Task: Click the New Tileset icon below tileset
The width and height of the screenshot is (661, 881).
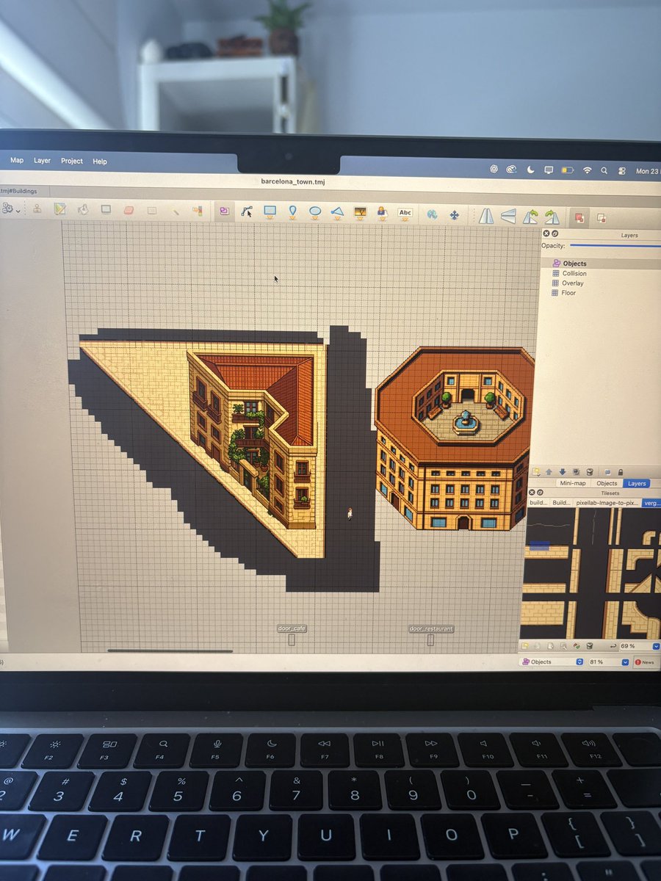Action: tap(524, 646)
